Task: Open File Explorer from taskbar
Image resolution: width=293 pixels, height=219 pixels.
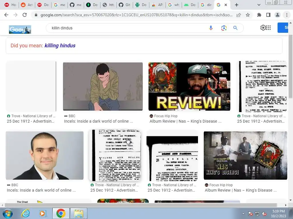Action: coord(78,213)
